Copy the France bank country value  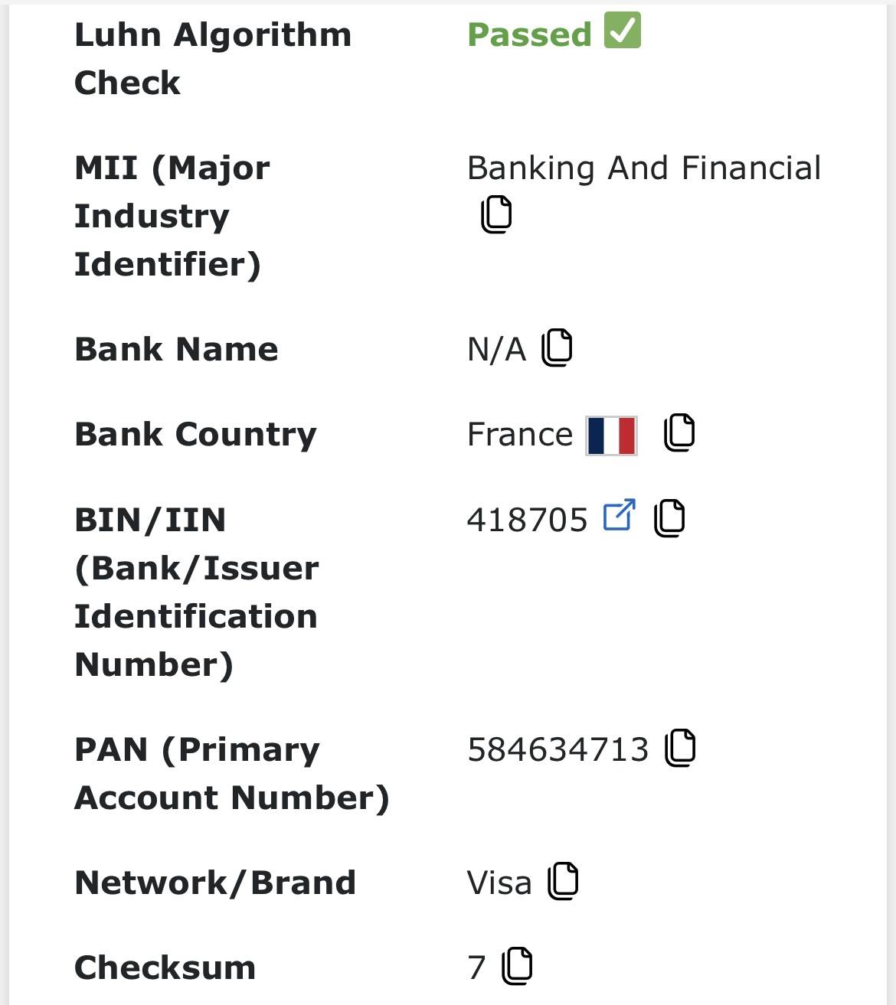click(x=679, y=432)
